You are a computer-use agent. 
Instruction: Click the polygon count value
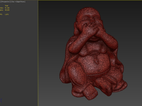pos(7,8)
